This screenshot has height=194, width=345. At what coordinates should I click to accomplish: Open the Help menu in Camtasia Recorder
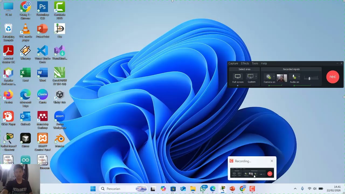point(264,63)
